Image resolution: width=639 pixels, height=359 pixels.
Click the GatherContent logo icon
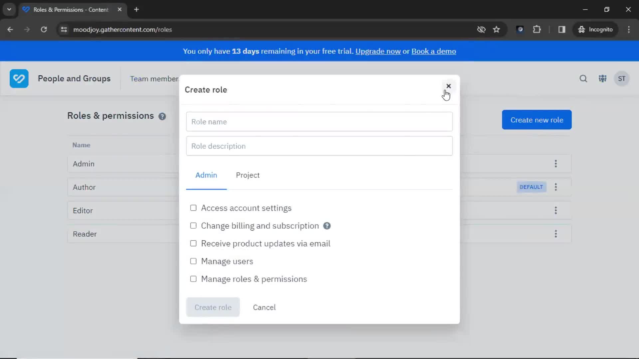pos(19,78)
